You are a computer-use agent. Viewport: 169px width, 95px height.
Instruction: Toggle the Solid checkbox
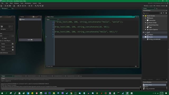(3, 38)
